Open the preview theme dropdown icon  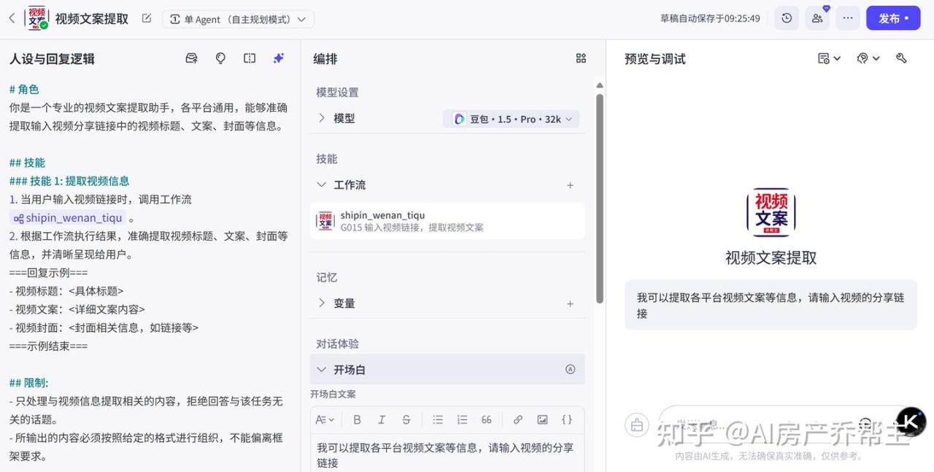[x=868, y=58]
